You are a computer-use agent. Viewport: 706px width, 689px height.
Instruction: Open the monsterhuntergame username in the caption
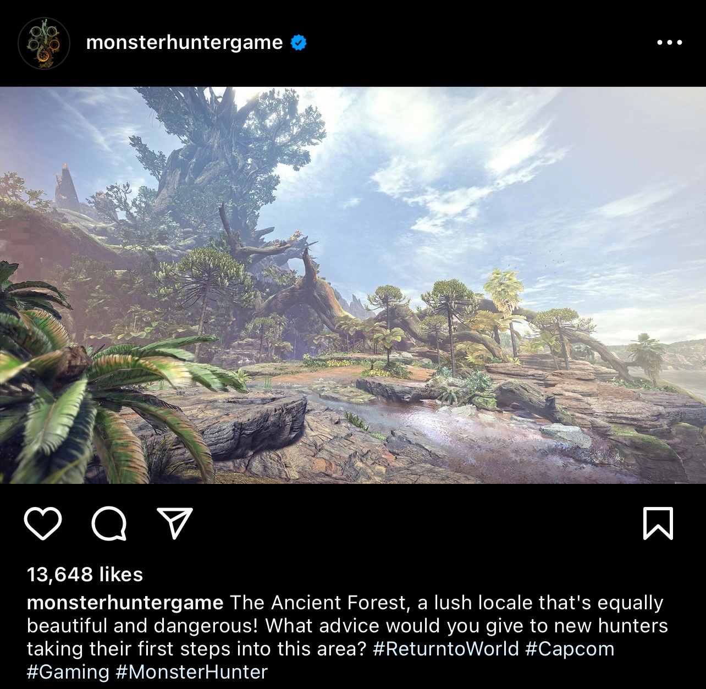(x=125, y=603)
